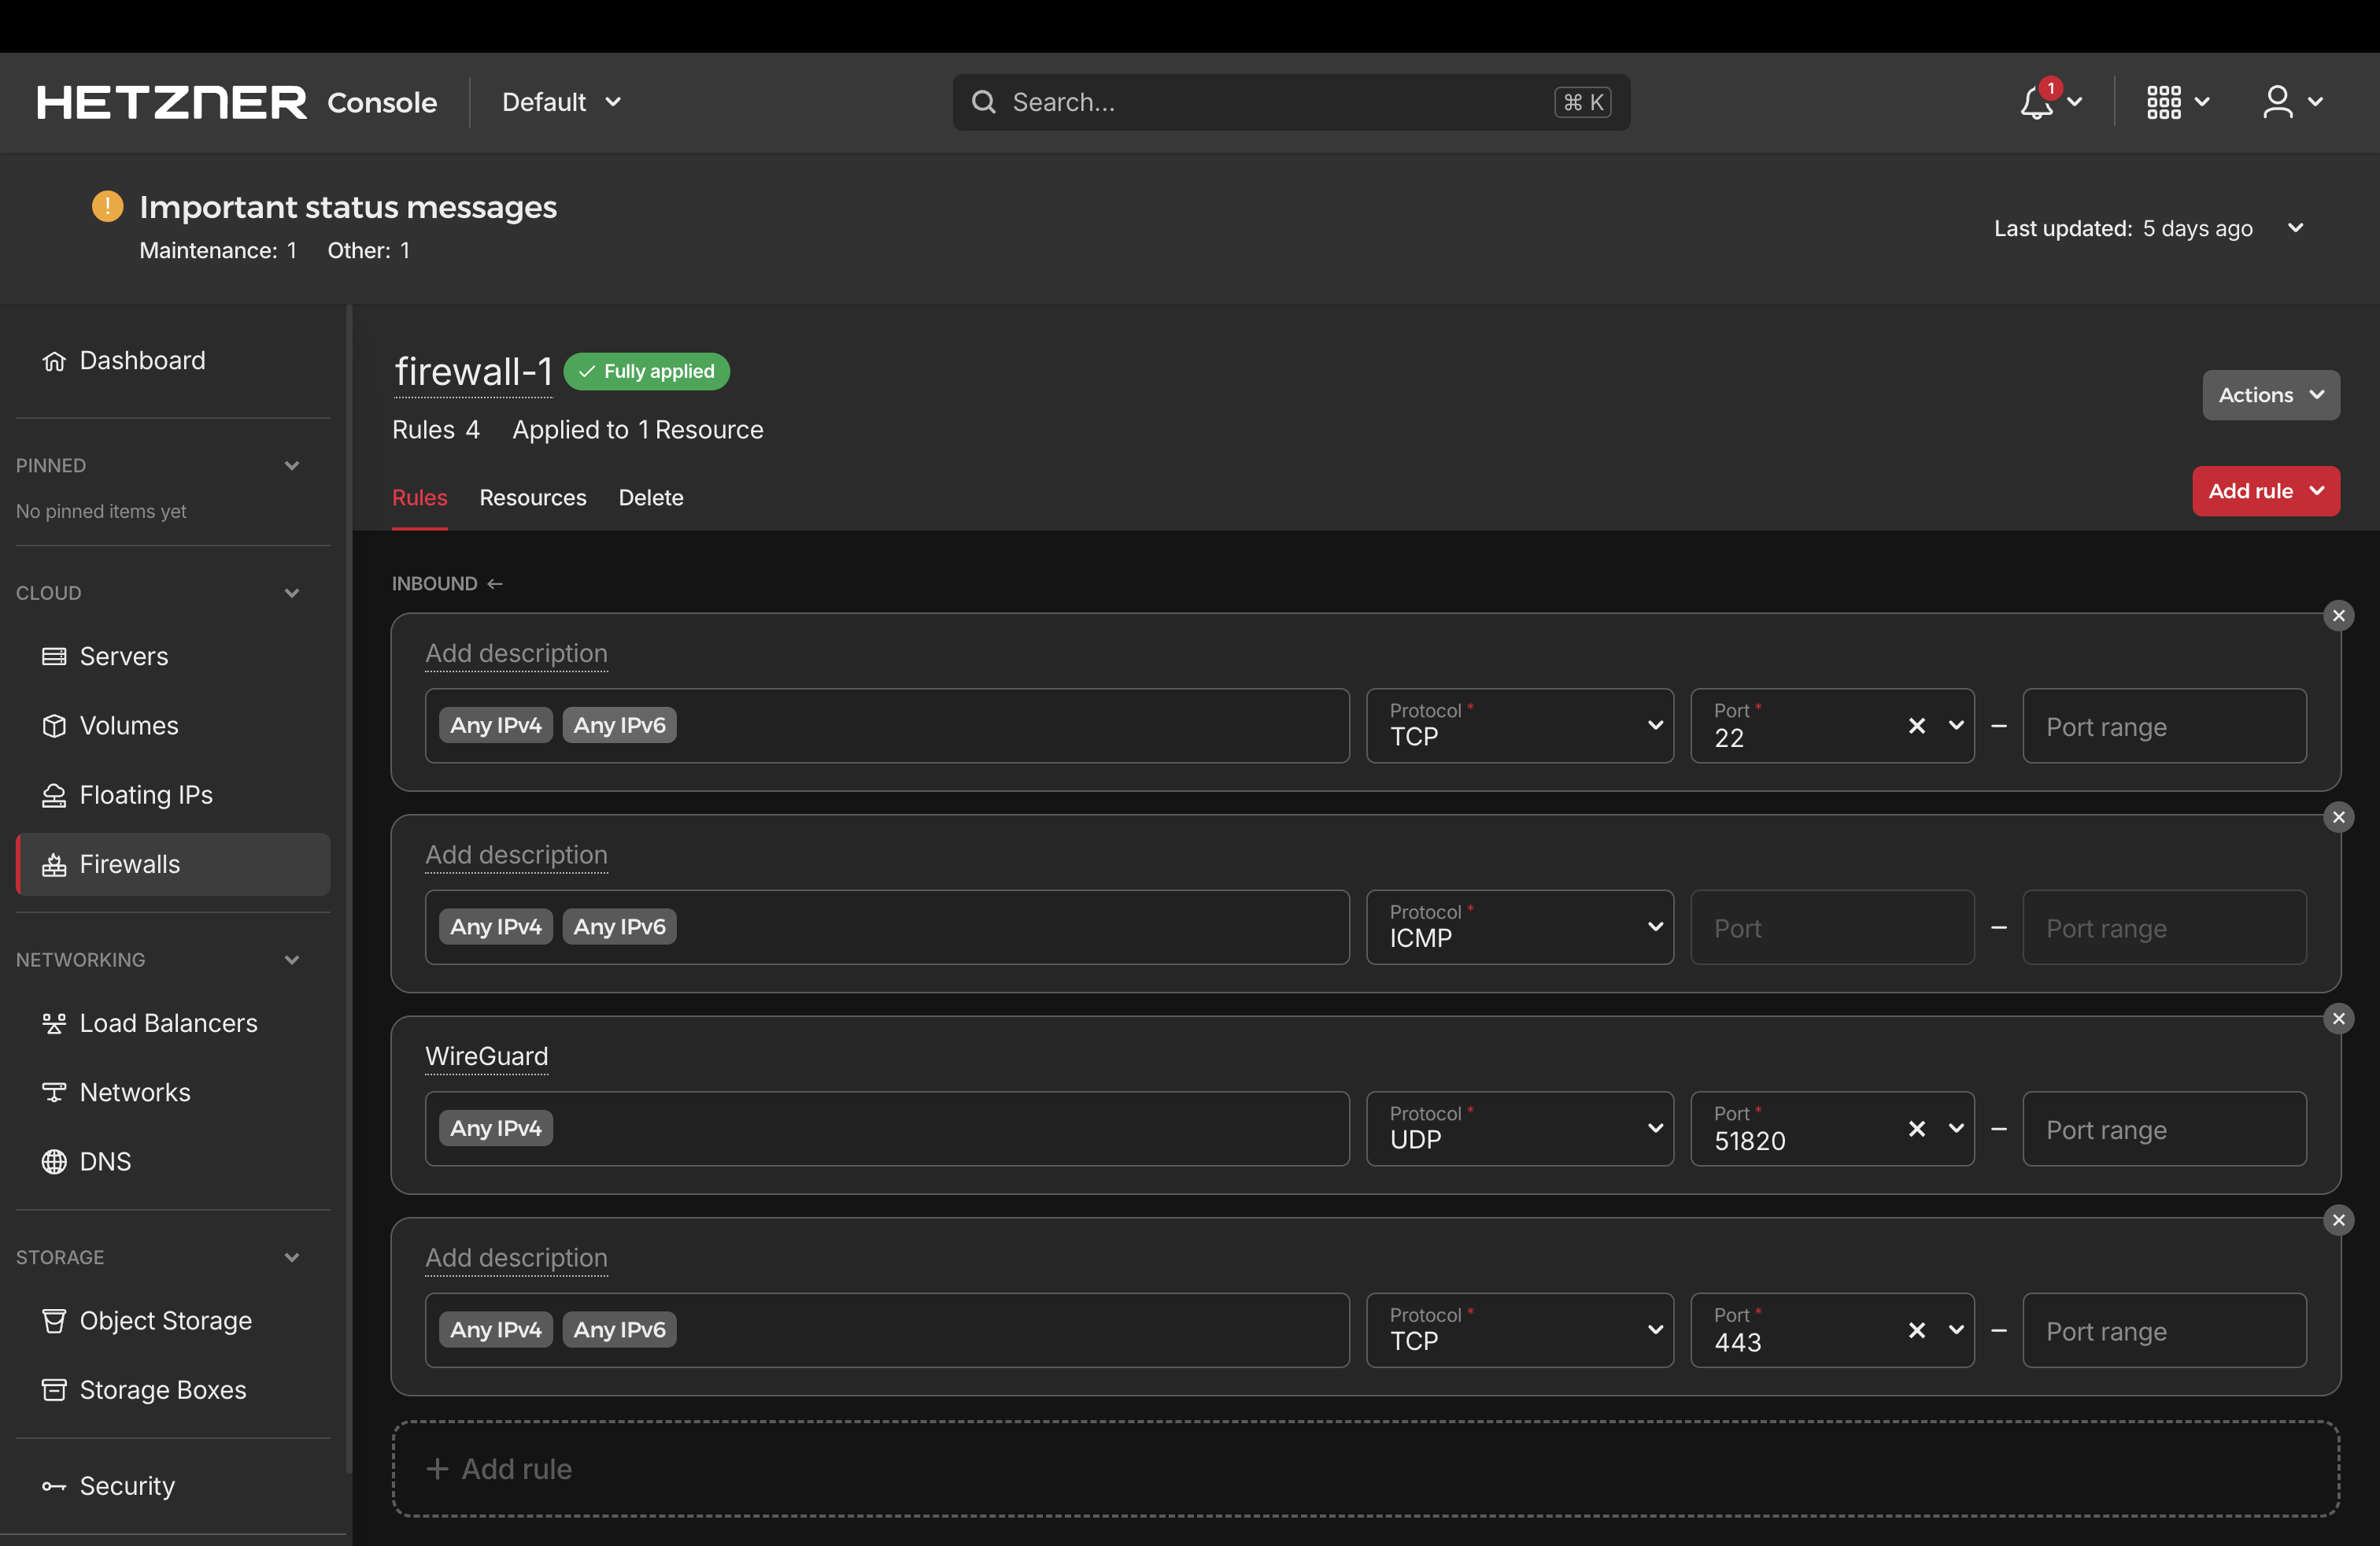This screenshot has height=1546, width=2380.
Task: Select the DNS globe icon
Action: click(56, 1160)
